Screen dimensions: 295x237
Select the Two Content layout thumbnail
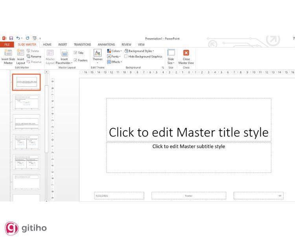pyautogui.click(x=26, y=142)
